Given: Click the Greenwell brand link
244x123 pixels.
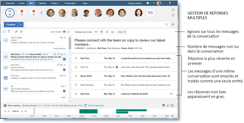Looking at the screenshot, I should click(10, 3).
